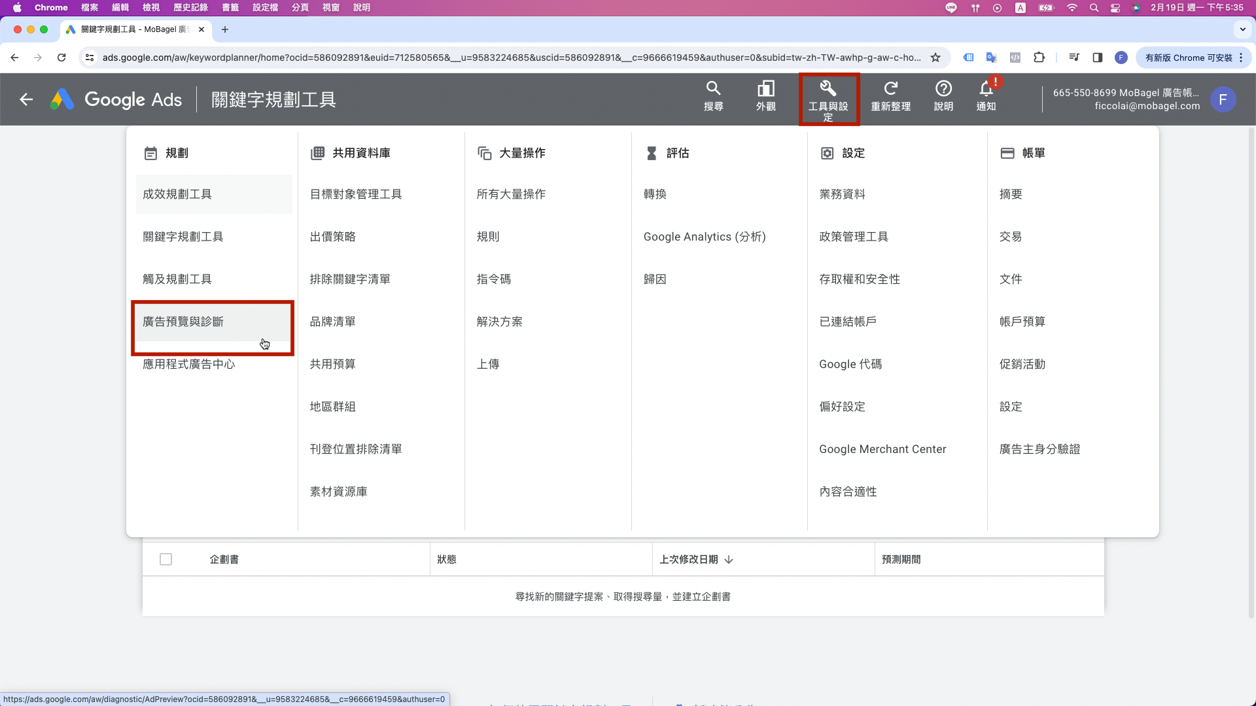Select 成效規劃工具 in the 規劃 column

point(214,194)
